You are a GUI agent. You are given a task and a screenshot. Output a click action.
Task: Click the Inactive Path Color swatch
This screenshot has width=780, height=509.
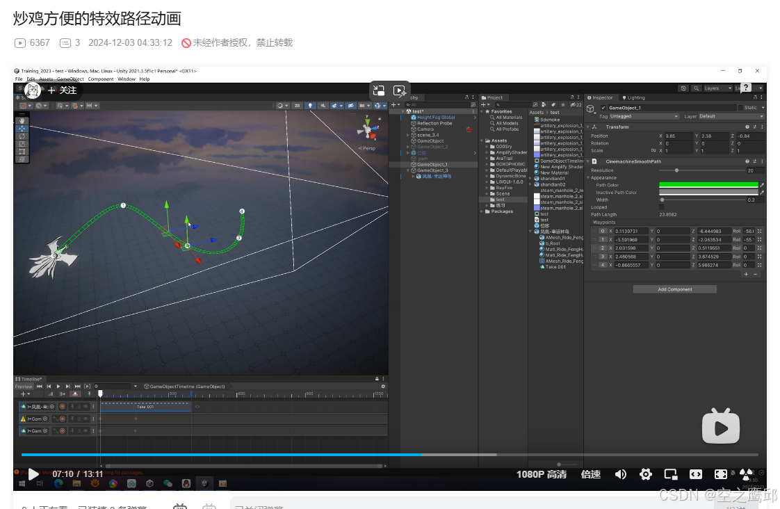click(708, 193)
